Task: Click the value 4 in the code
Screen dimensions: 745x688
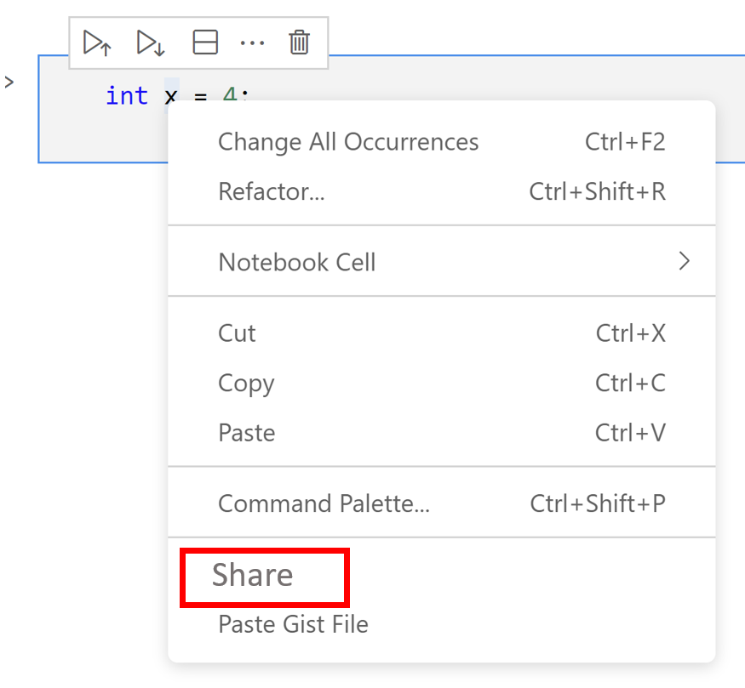Action: (x=231, y=95)
